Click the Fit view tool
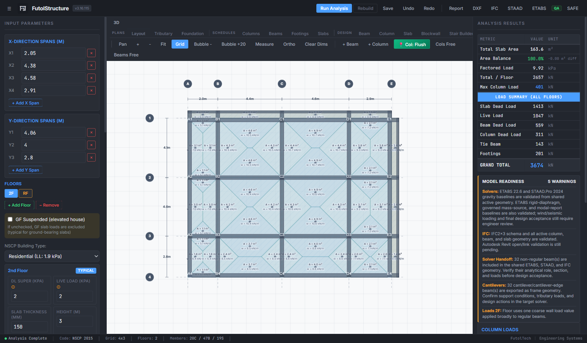587x343 pixels. 163,44
